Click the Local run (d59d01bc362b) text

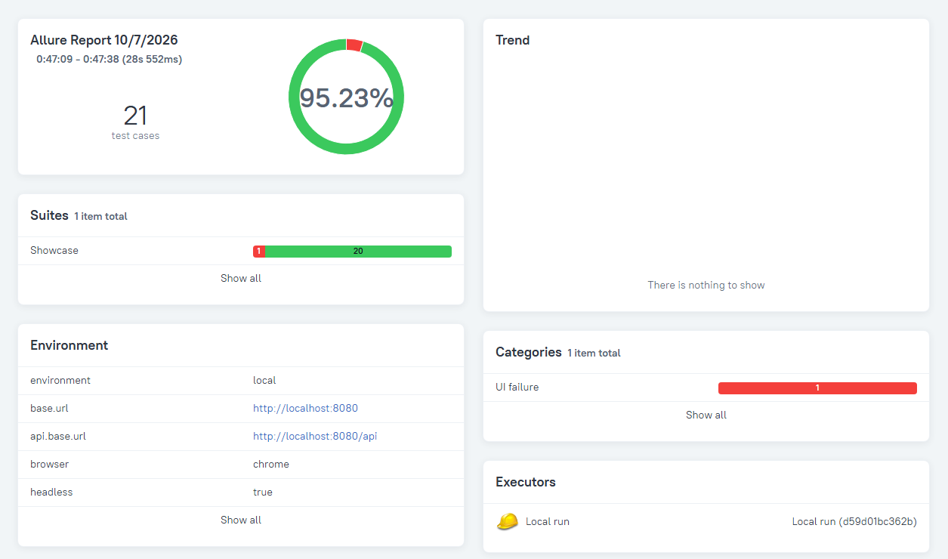(x=854, y=521)
